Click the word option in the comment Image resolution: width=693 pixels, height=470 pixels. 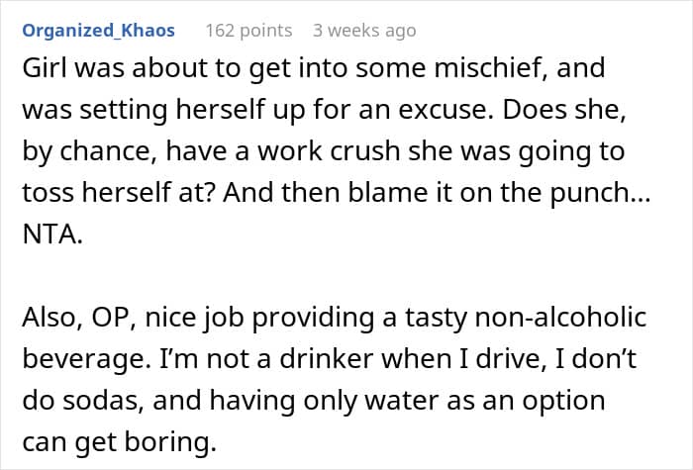click(564, 401)
